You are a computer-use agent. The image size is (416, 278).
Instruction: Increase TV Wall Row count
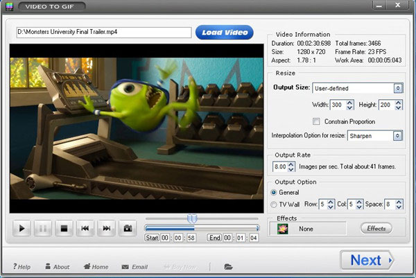tap(331, 202)
